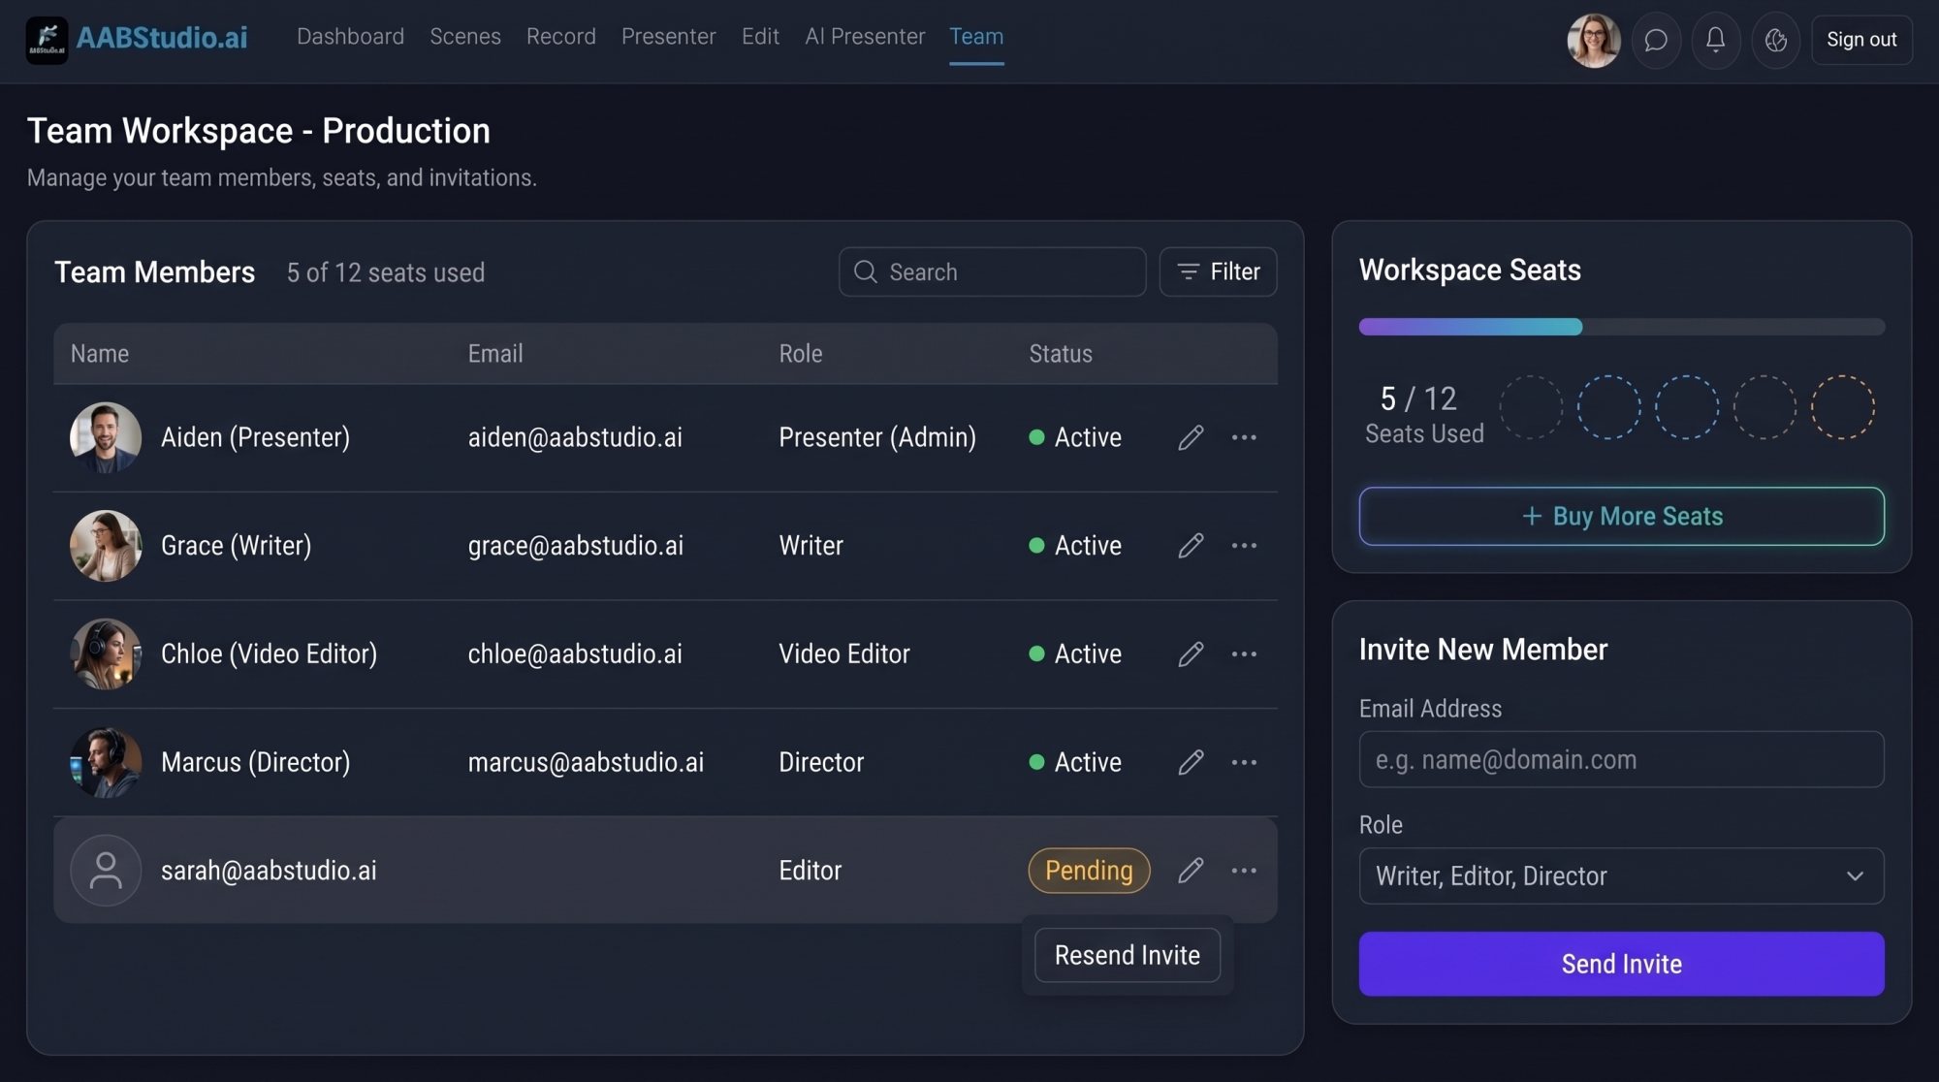Switch to the Scenes tab
The height and width of the screenshot is (1082, 1939).
[x=465, y=37]
